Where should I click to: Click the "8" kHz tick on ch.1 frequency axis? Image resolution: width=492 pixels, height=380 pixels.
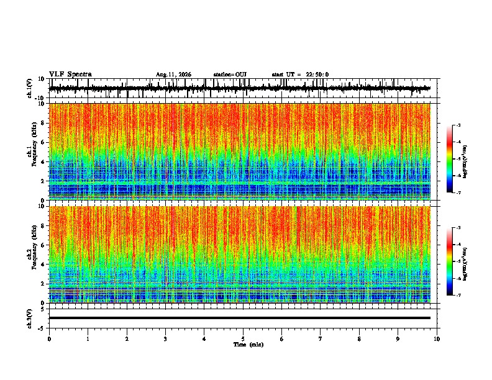tap(43, 123)
